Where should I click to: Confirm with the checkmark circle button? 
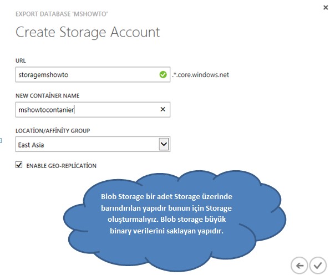pyautogui.click(x=318, y=266)
